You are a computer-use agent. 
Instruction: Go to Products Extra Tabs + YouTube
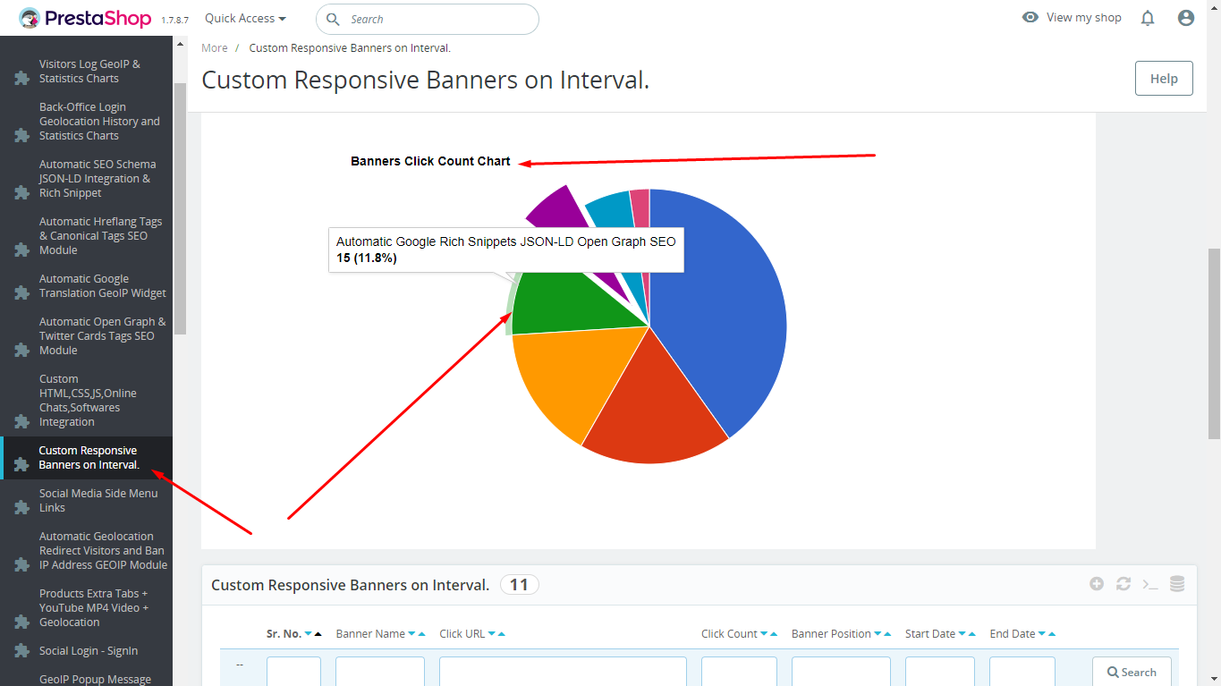pos(94,608)
